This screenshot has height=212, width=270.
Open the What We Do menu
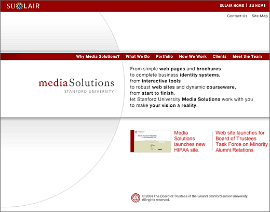(x=138, y=56)
